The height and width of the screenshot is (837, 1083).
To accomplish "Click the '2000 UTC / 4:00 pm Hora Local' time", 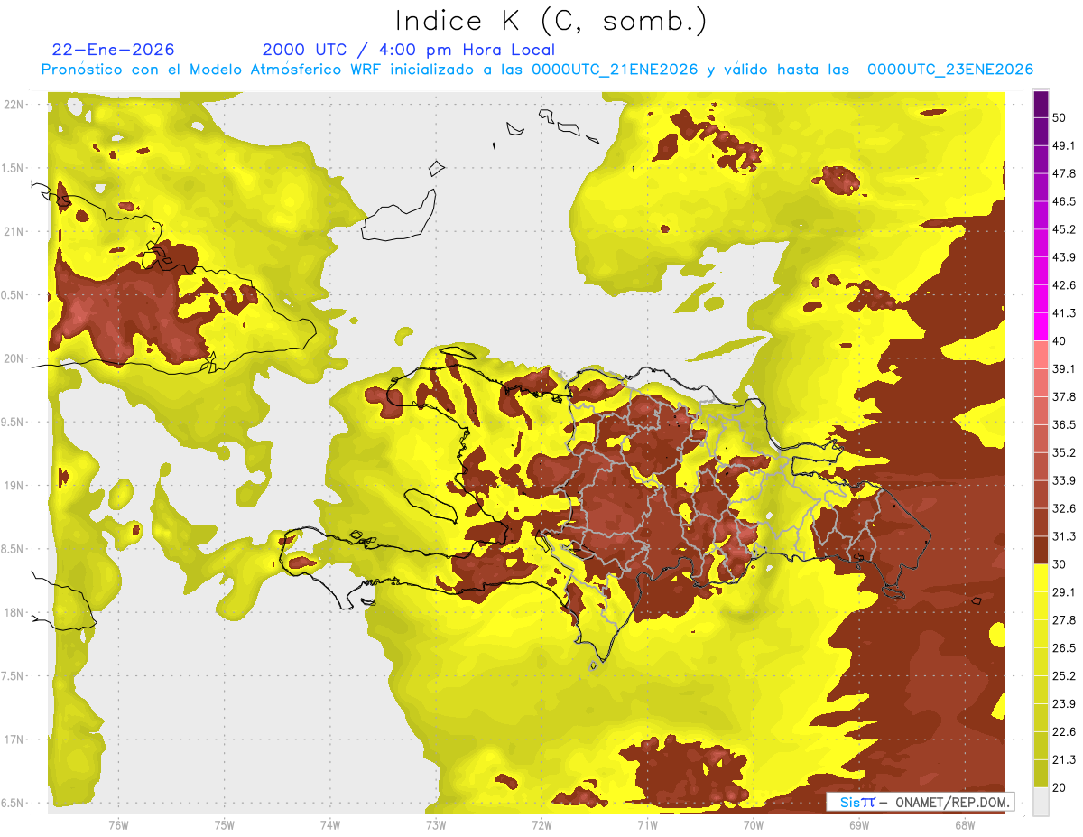I will coord(409,50).
